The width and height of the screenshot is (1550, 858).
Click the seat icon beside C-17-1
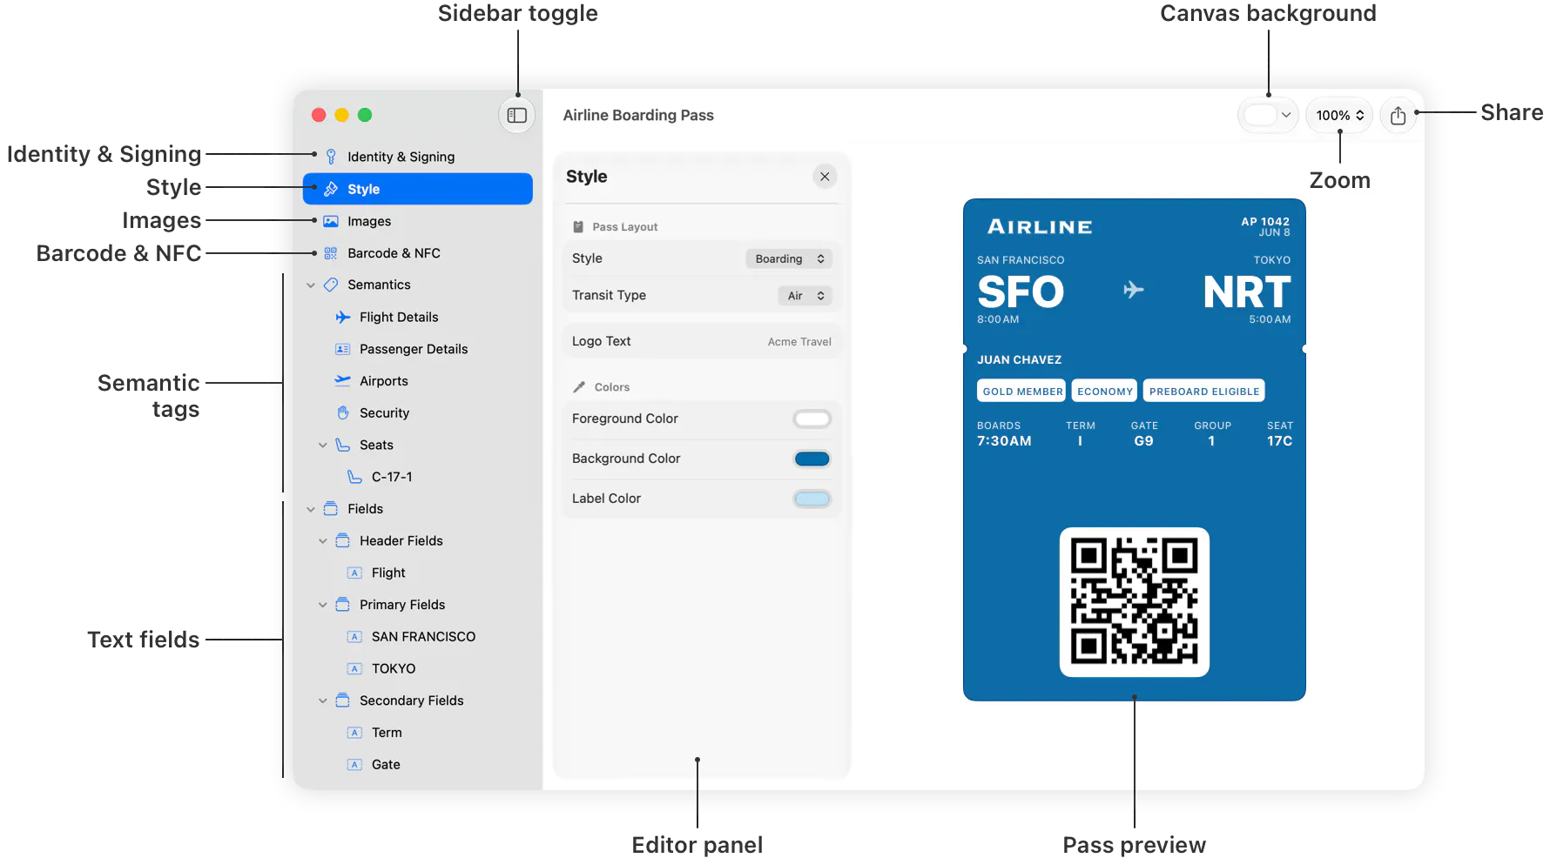[354, 477]
